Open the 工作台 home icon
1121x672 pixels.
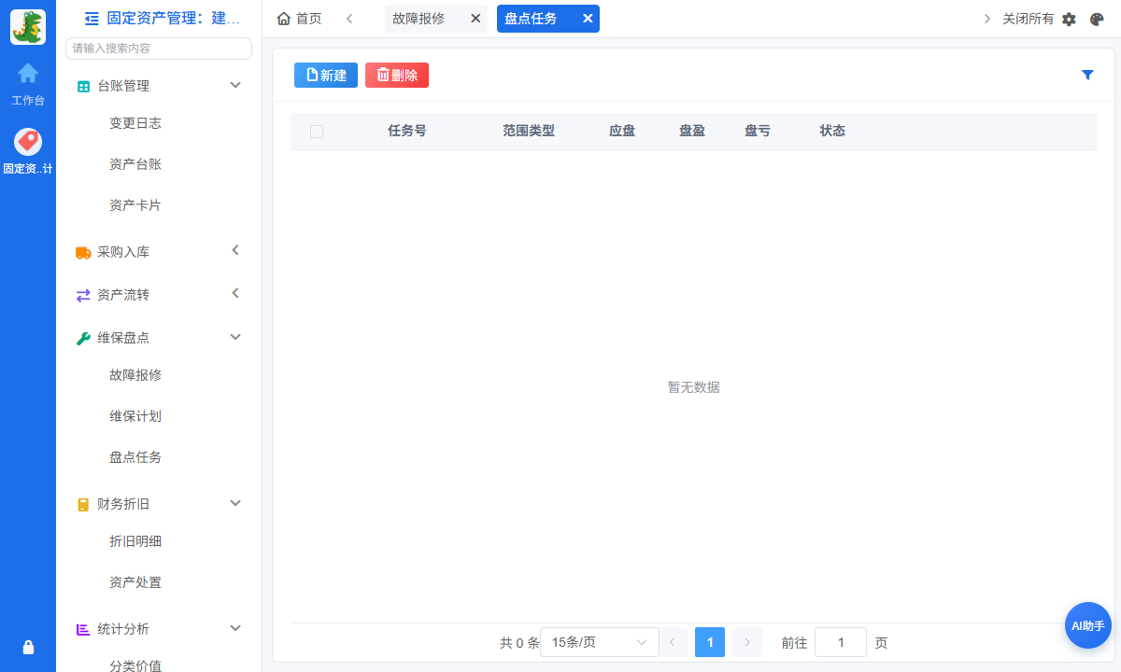(28, 73)
